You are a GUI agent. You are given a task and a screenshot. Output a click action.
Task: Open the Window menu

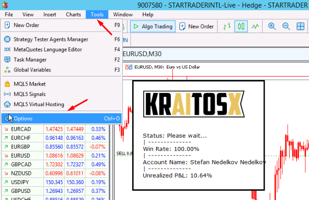click(123, 15)
